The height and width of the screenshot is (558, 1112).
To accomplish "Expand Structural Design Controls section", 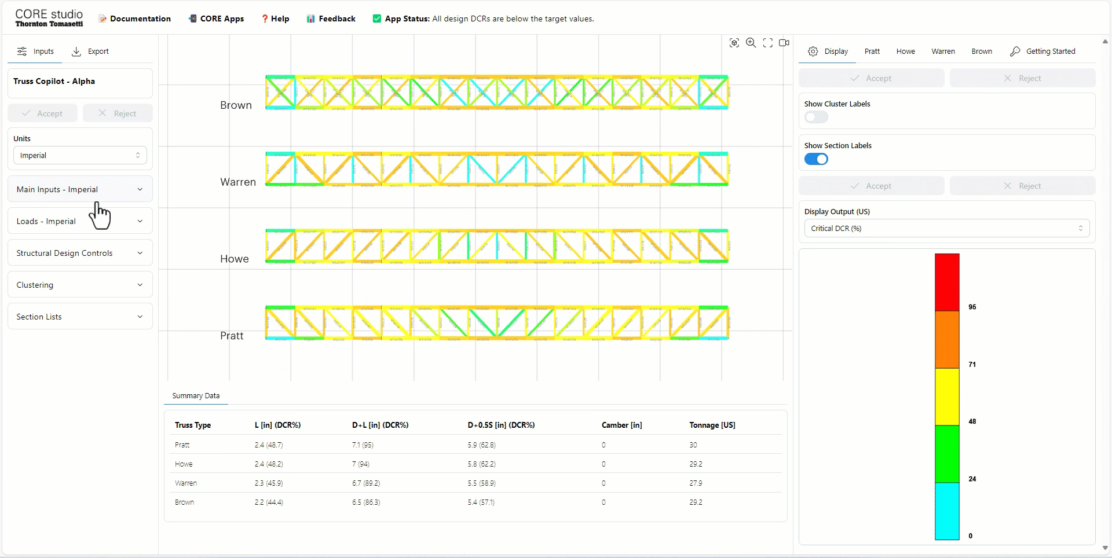I will point(80,253).
